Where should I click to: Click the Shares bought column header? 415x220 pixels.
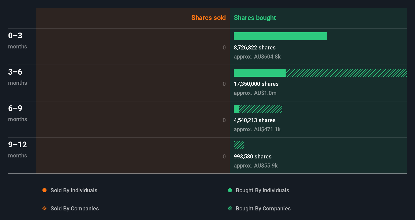[x=255, y=18]
